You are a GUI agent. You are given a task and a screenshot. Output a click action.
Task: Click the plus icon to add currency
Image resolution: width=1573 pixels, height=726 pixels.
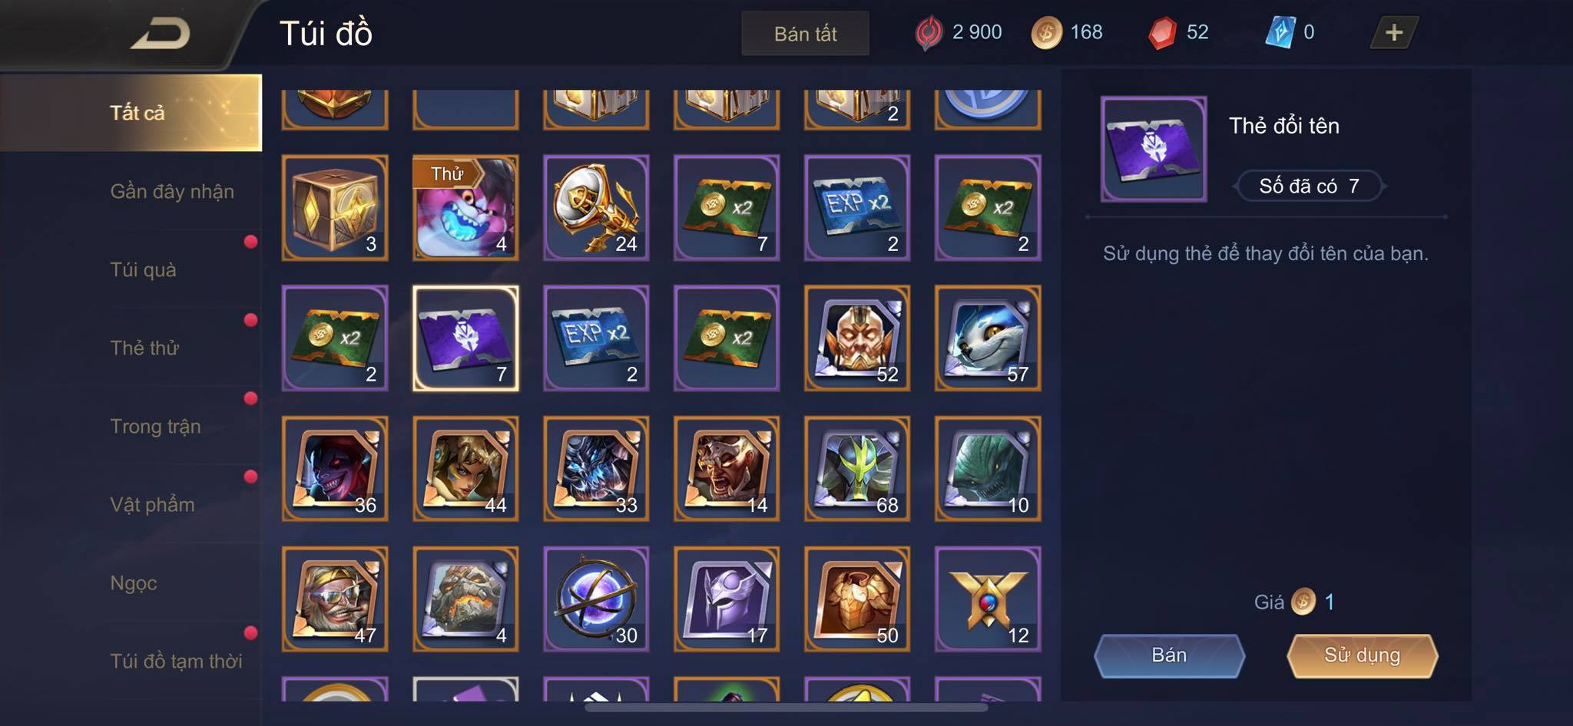(1393, 32)
